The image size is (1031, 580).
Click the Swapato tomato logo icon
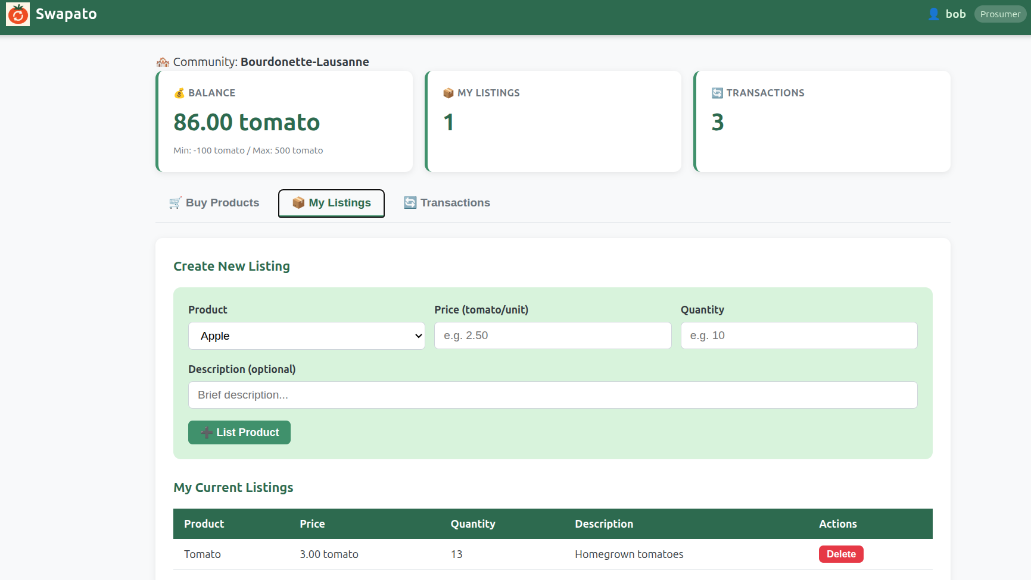tap(18, 14)
